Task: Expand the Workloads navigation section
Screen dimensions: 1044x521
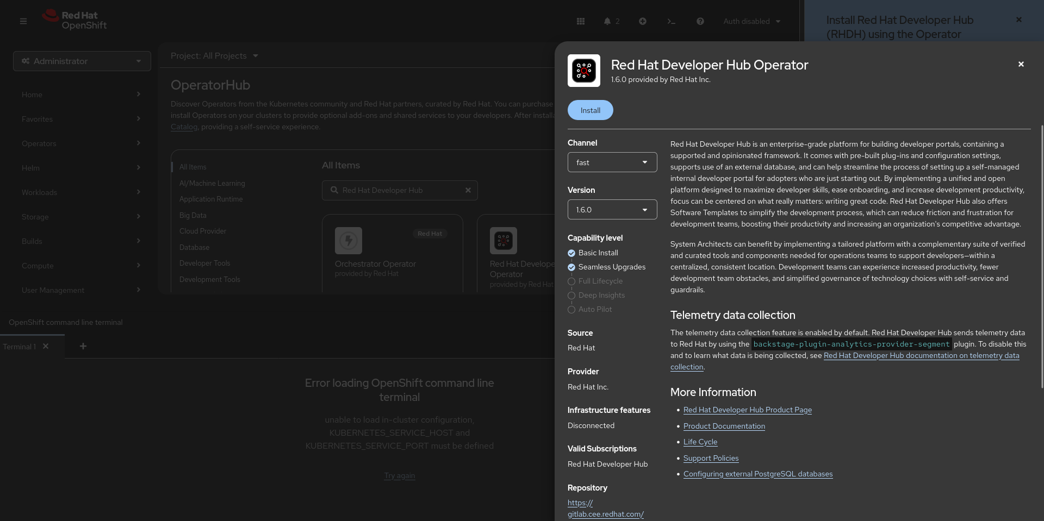Action: tap(82, 192)
